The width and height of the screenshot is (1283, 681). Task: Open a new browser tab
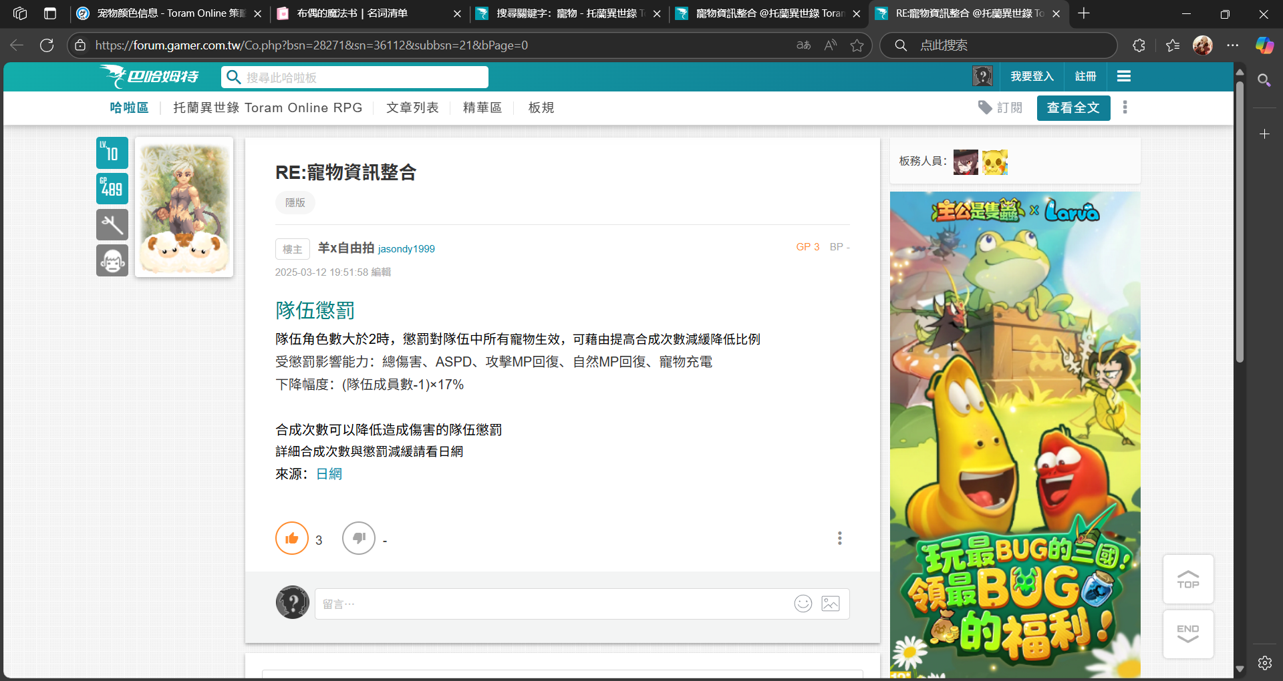tap(1084, 13)
